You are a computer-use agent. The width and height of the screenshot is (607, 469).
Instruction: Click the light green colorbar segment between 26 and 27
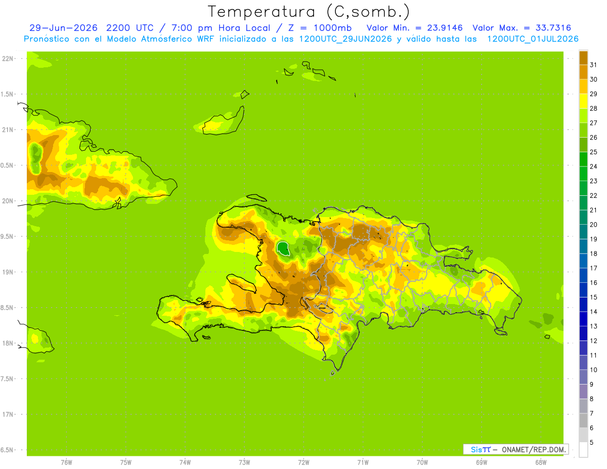click(583, 130)
